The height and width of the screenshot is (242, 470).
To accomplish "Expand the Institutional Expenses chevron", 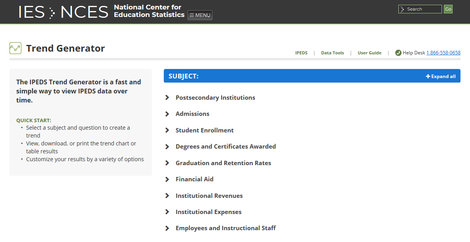I will (x=167, y=212).
